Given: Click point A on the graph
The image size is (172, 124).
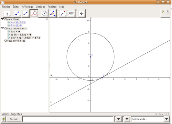Looking at the screenshot, I should pyautogui.click(x=90, y=57).
